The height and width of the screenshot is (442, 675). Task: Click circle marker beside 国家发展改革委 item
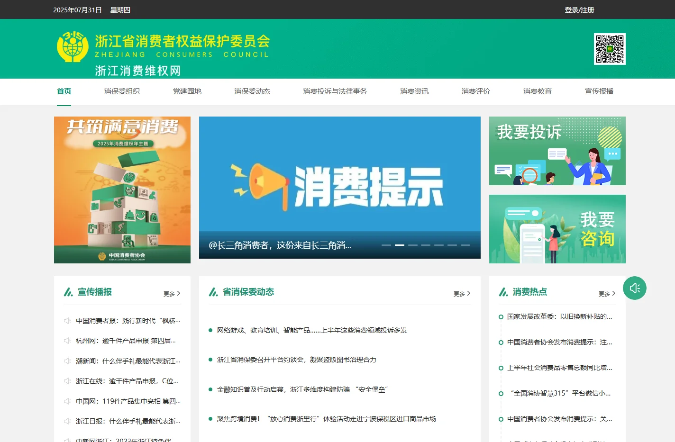[501, 317]
